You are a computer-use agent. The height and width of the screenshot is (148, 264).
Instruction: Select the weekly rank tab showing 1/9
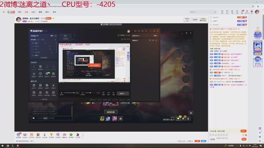[x=187, y=20]
